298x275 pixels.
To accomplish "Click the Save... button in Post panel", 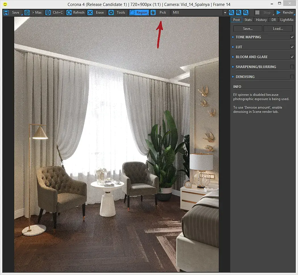I will point(248,29).
